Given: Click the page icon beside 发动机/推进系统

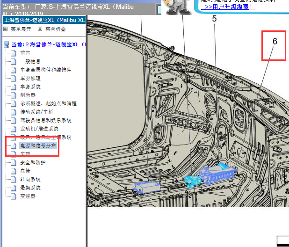Looking at the screenshot, I should (13, 129).
